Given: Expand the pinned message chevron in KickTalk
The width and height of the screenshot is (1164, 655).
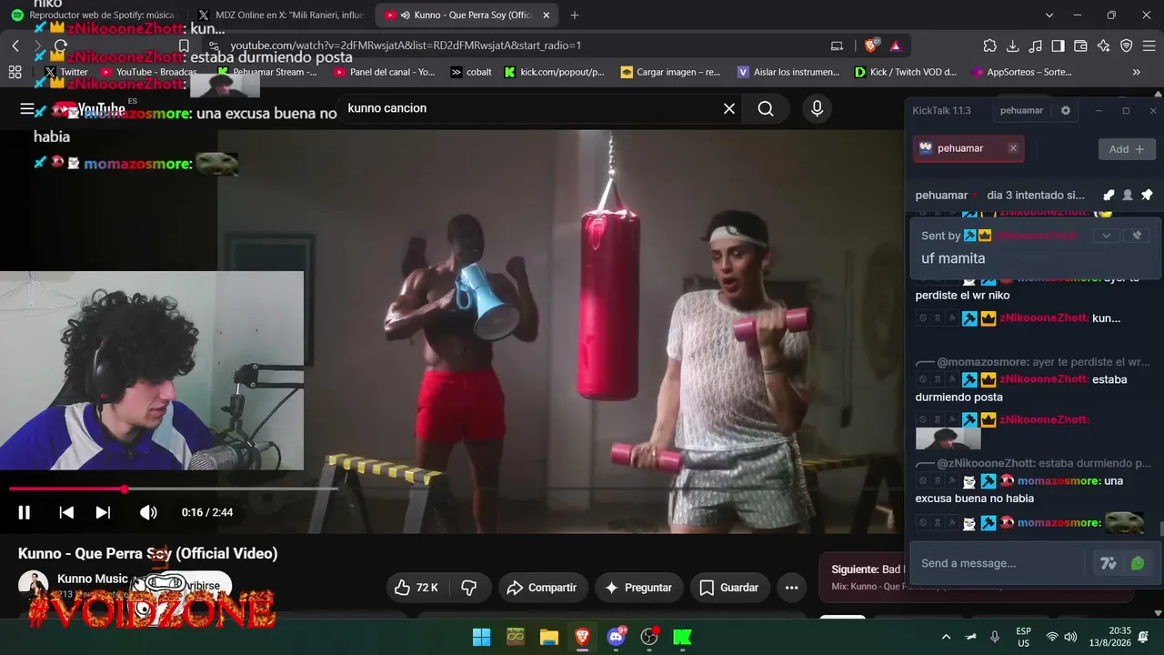Looking at the screenshot, I should [x=1106, y=236].
